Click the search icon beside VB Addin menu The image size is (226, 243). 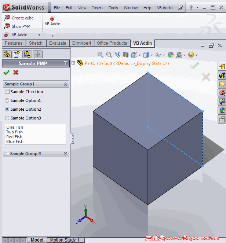pos(181,7)
